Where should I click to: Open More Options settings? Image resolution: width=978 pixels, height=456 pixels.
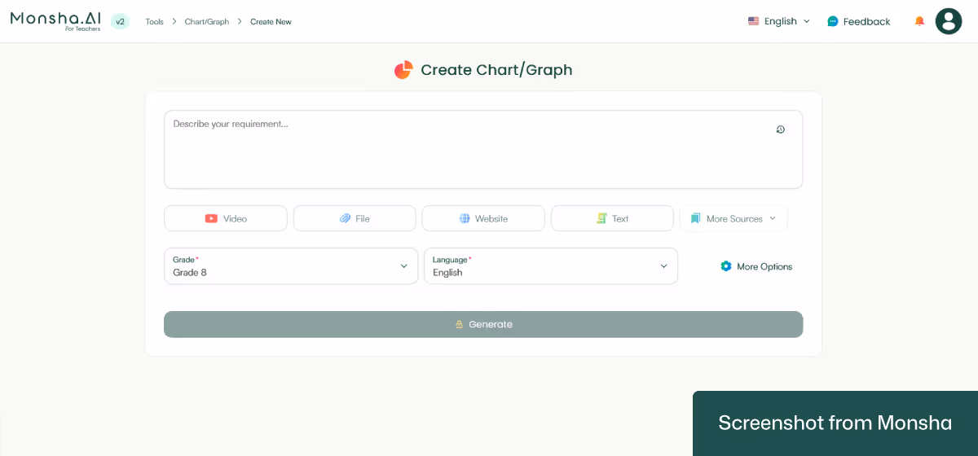756,266
